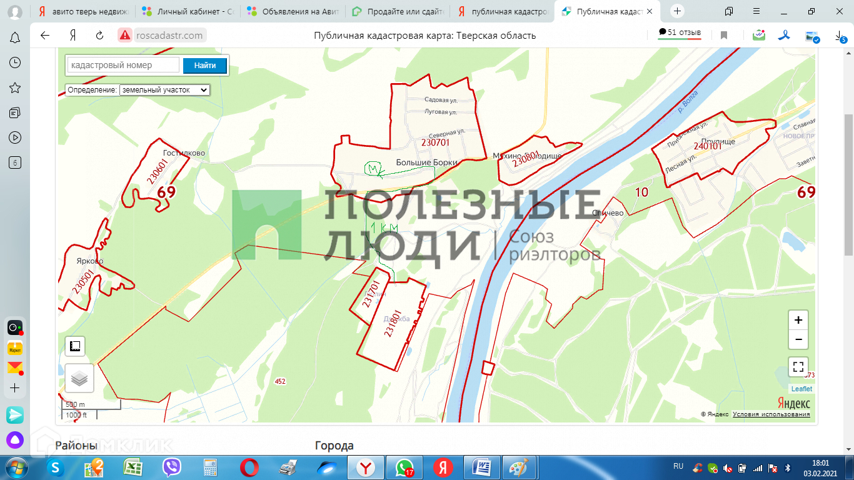This screenshot has width=854, height=480.
Task: Switch to the публичная кадастровая search tab
Action: coord(503,11)
